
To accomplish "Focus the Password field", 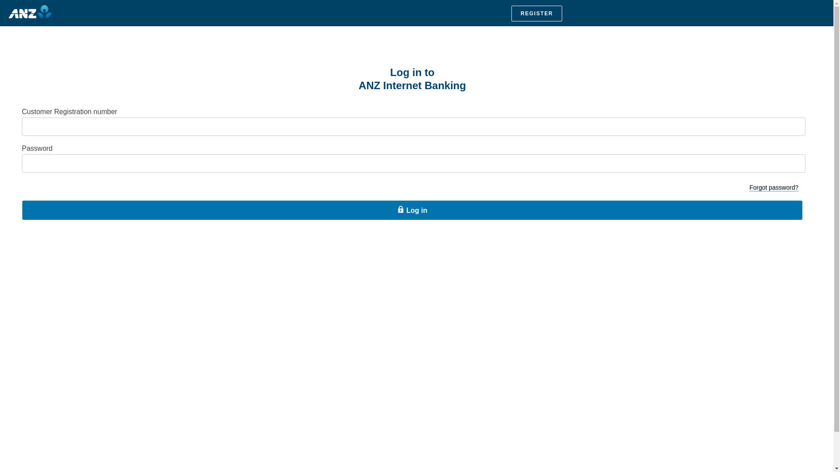I will click(x=413, y=163).
